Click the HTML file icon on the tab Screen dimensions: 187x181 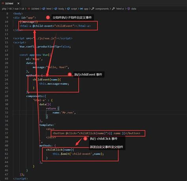(3, 3)
